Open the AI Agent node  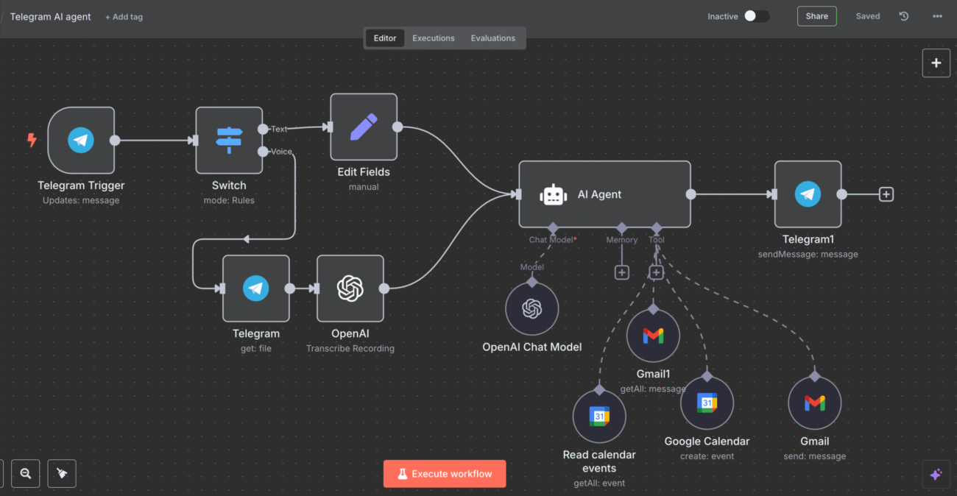604,194
